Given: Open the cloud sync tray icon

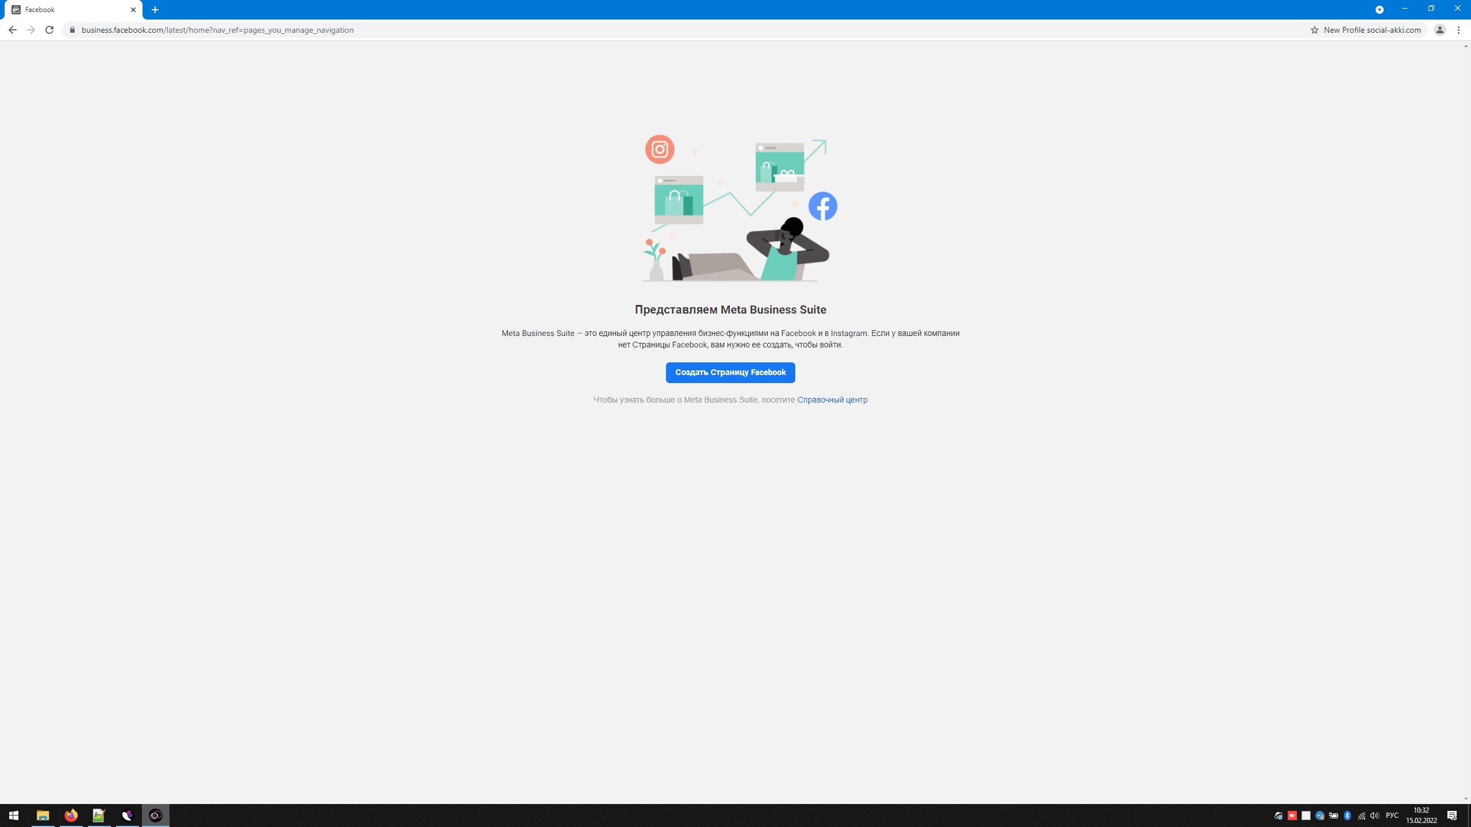Looking at the screenshot, I should (x=1279, y=816).
